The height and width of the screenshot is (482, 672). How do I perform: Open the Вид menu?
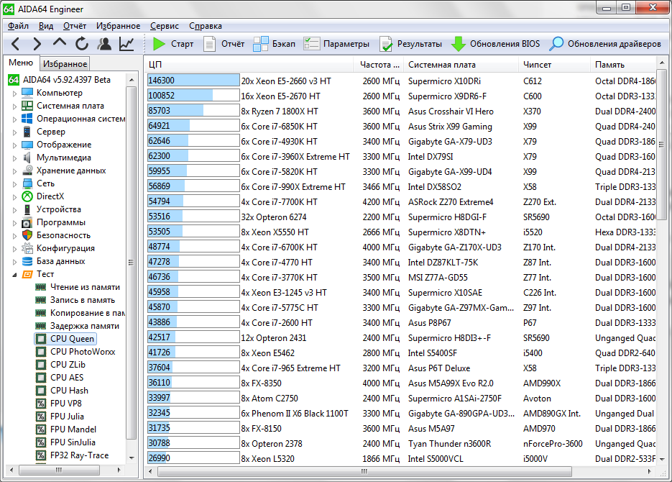(x=46, y=26)
